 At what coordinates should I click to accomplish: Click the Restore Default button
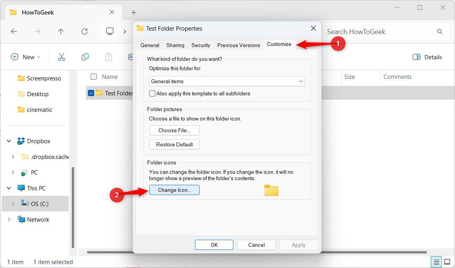(x=175, y=144)
